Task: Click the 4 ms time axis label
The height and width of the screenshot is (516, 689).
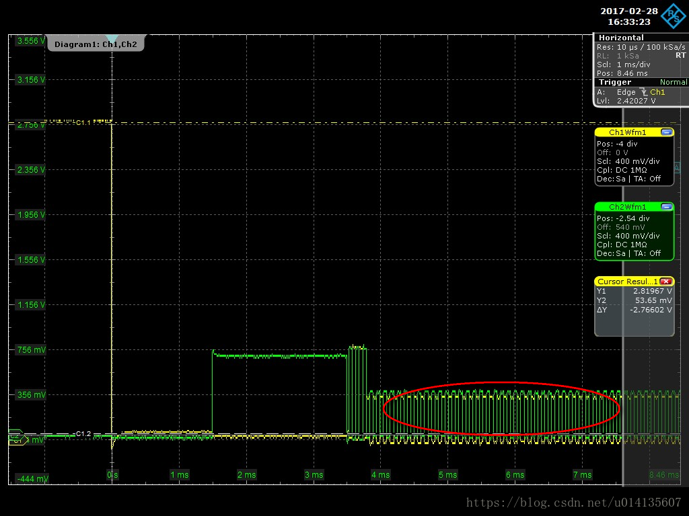Action: [x=381, y=475]
